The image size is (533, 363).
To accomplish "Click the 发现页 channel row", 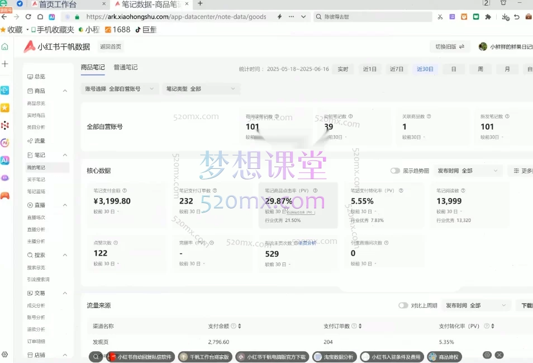I will pos(306,342).
